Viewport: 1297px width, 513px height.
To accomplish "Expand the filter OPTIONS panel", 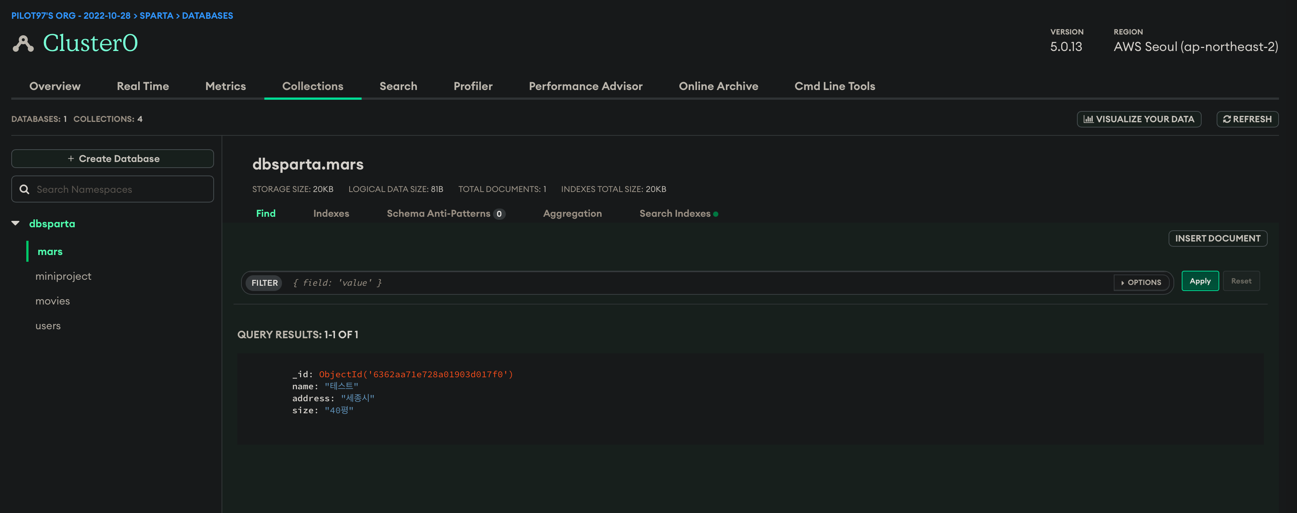I will [1141, 283].
